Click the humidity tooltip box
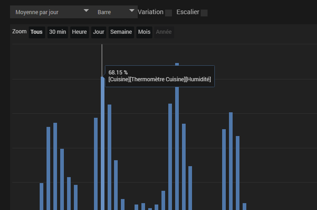This screenshot has width=317, height=210. pos(160,76)
